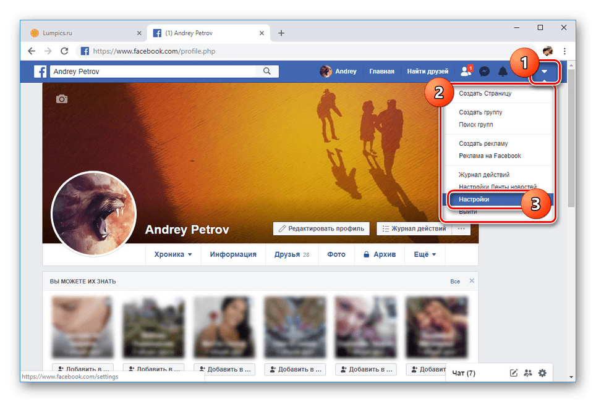Open the Чат (7) bar
This screenshot has width=596, height=402.
[x=464, y=373]
